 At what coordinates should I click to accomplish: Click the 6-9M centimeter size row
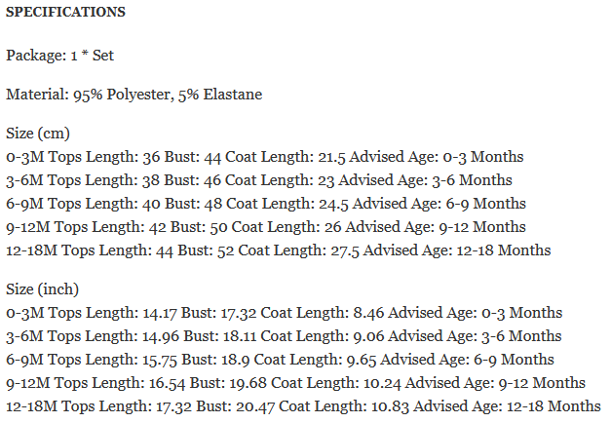click(266, 204)
